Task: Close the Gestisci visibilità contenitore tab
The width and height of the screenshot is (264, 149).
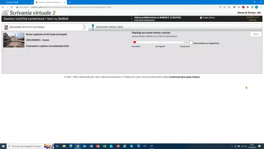Action: click(x=65, y=2)
